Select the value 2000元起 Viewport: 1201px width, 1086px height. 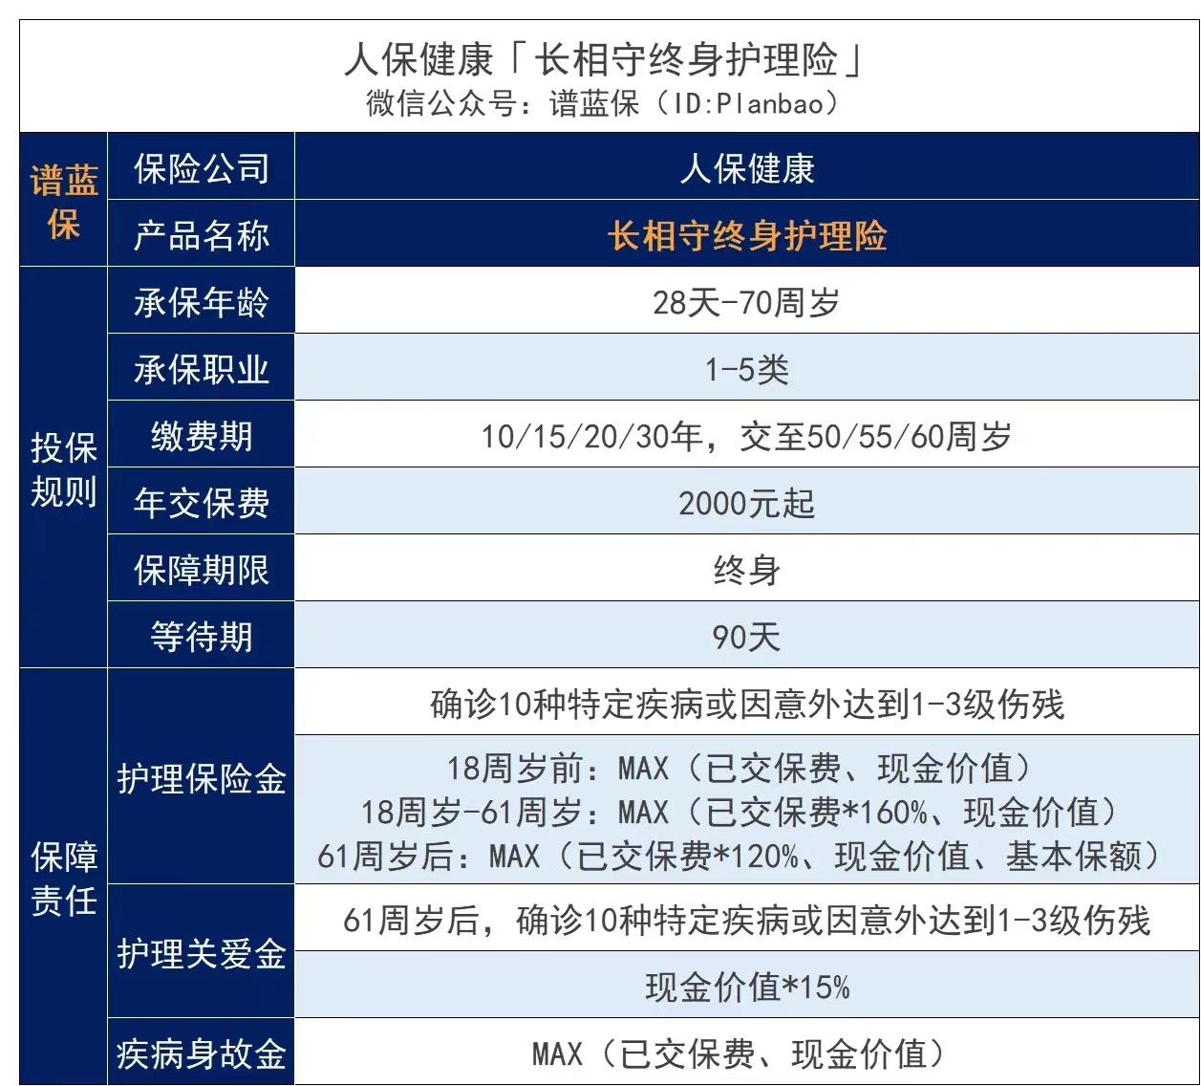tap(747, 503)
